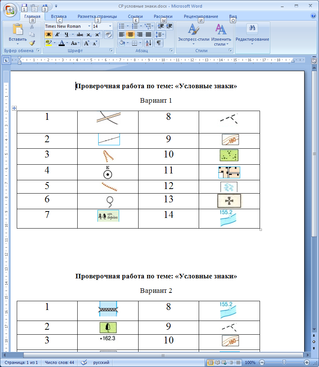The width and height of the screenshot is (319, 367).
Task: Expand the Font dialog launcher
Action: (111, 50)
